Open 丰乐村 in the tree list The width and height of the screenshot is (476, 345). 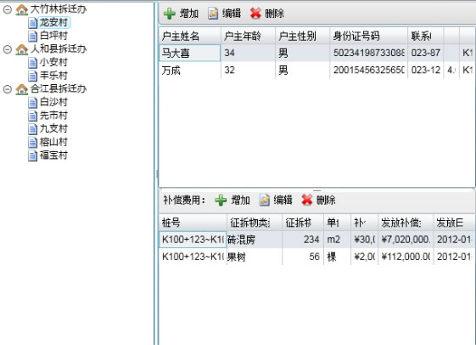tap(53, 76)
